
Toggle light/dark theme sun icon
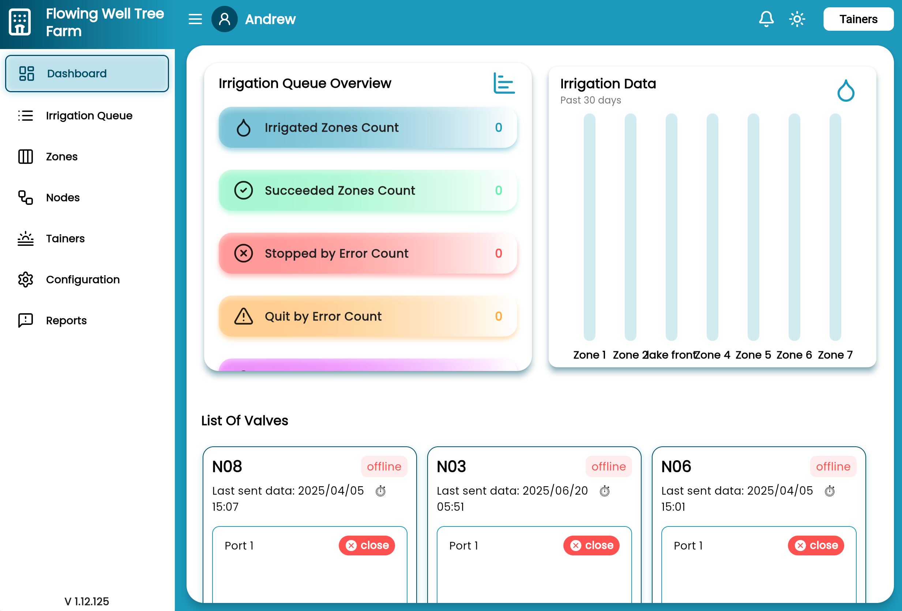797,19
